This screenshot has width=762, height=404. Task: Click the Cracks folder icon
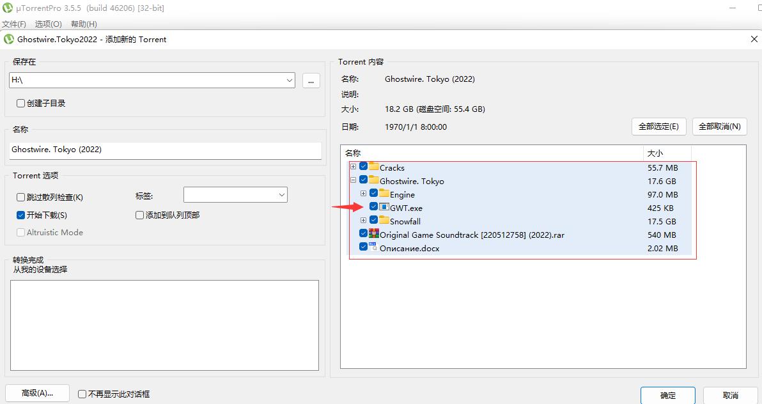(374, 167)
